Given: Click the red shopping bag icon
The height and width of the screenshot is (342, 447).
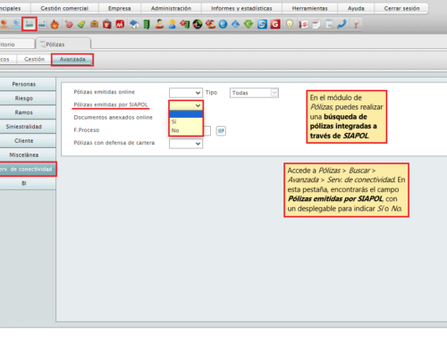Looking at the screenshot, I should click(107, 24).
